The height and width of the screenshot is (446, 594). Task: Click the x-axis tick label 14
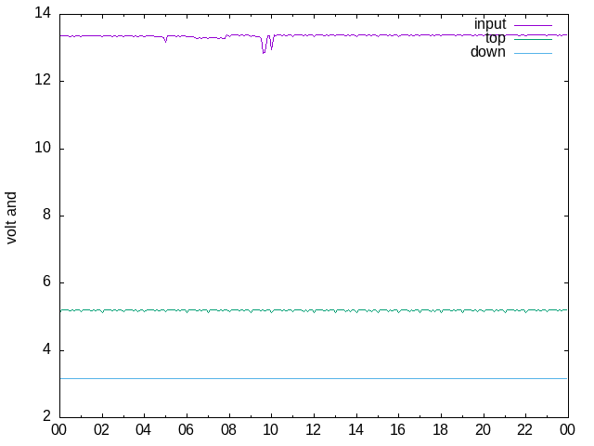[x=355, y=430]
